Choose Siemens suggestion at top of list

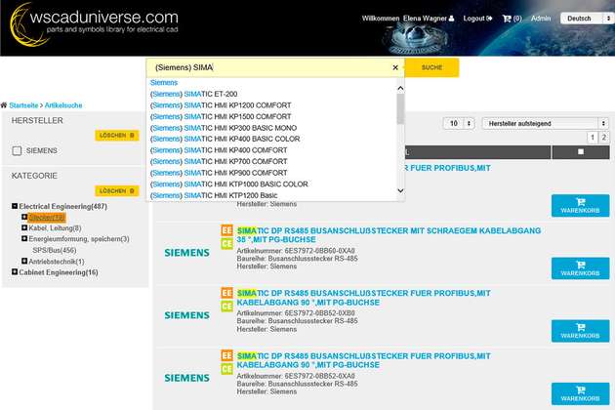[x=164, y=82]
